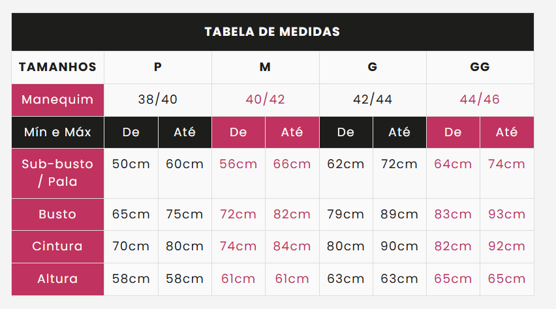The height and width of the screenshot is (309, 556).
Task: Click the TABELA DE MEDIDAS title
Action: click(272, 32)
